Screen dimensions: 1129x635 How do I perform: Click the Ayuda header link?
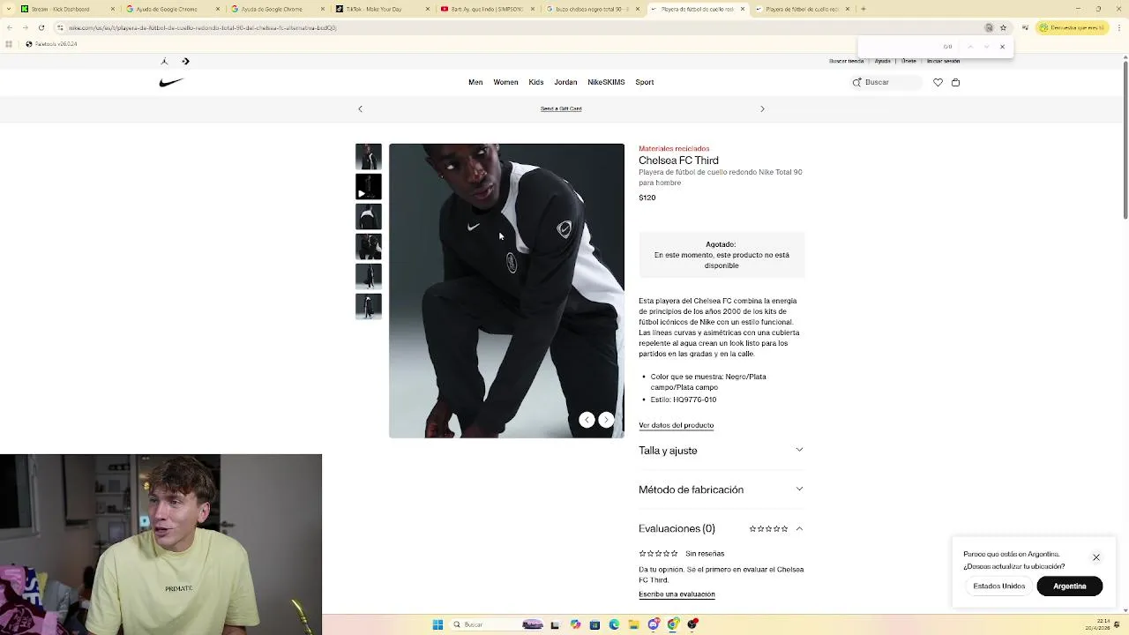coord(882,62)
